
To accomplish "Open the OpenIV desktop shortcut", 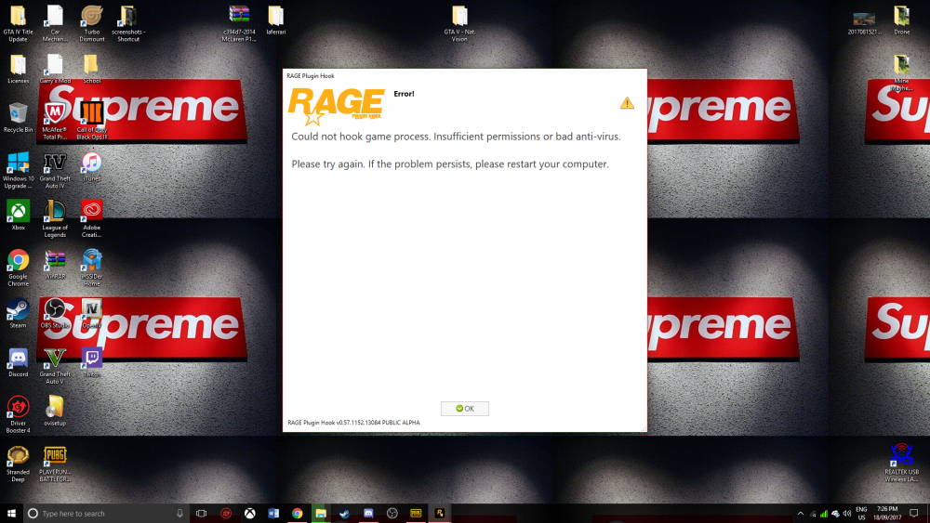I will (91, 313).
